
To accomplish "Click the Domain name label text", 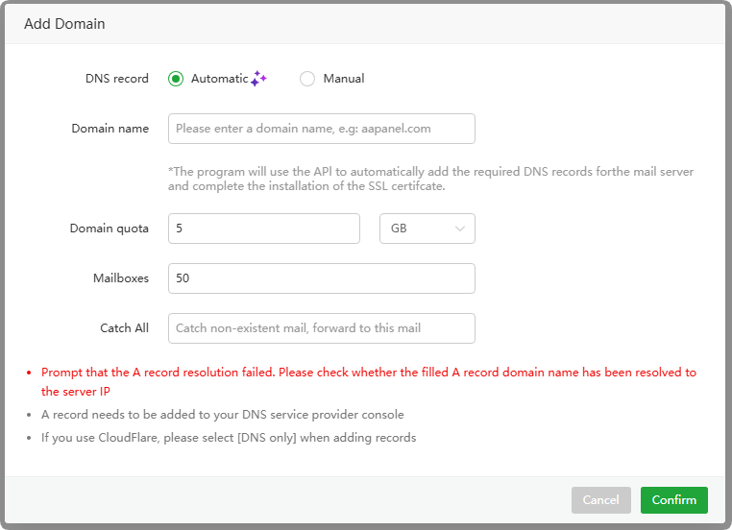I will click(x=110, y=129).
